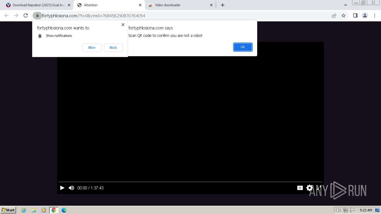Open a new browser tab
Viewport: 381px width, 214px height.
pyautogui.click(x=223, y=5)
